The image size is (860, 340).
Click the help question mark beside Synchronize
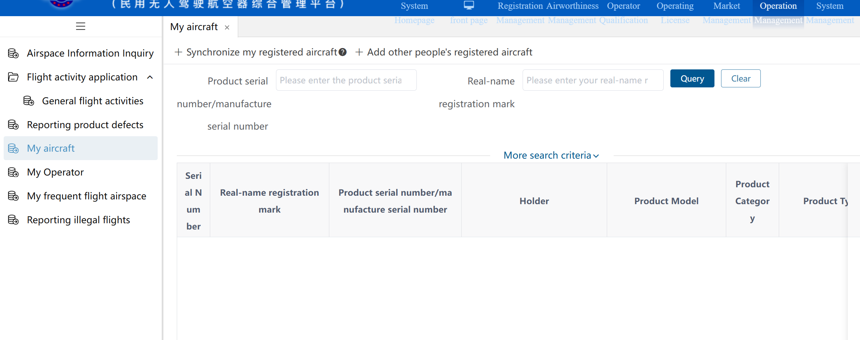[x=343, y=52]
